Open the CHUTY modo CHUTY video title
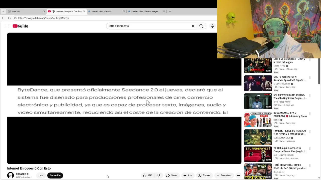 click(289, 78)
